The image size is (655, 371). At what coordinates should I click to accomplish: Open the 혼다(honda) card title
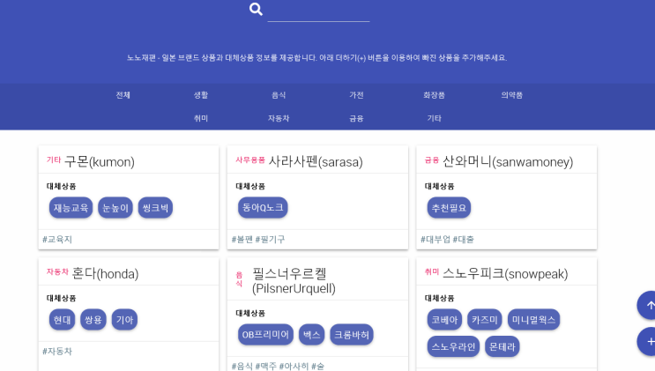click(x=105, y=273)
